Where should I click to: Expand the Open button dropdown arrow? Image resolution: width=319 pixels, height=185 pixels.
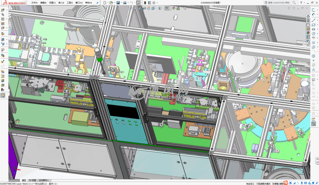pyautogui.click(x=115, y=3)
